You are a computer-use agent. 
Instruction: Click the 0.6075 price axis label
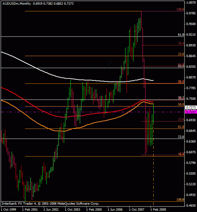click(x=191, y=152)
